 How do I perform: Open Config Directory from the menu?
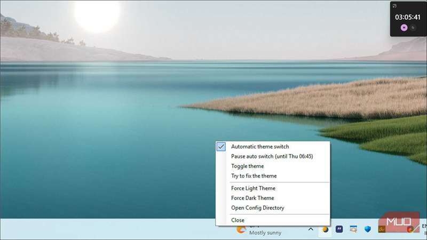tap(257, 207)
